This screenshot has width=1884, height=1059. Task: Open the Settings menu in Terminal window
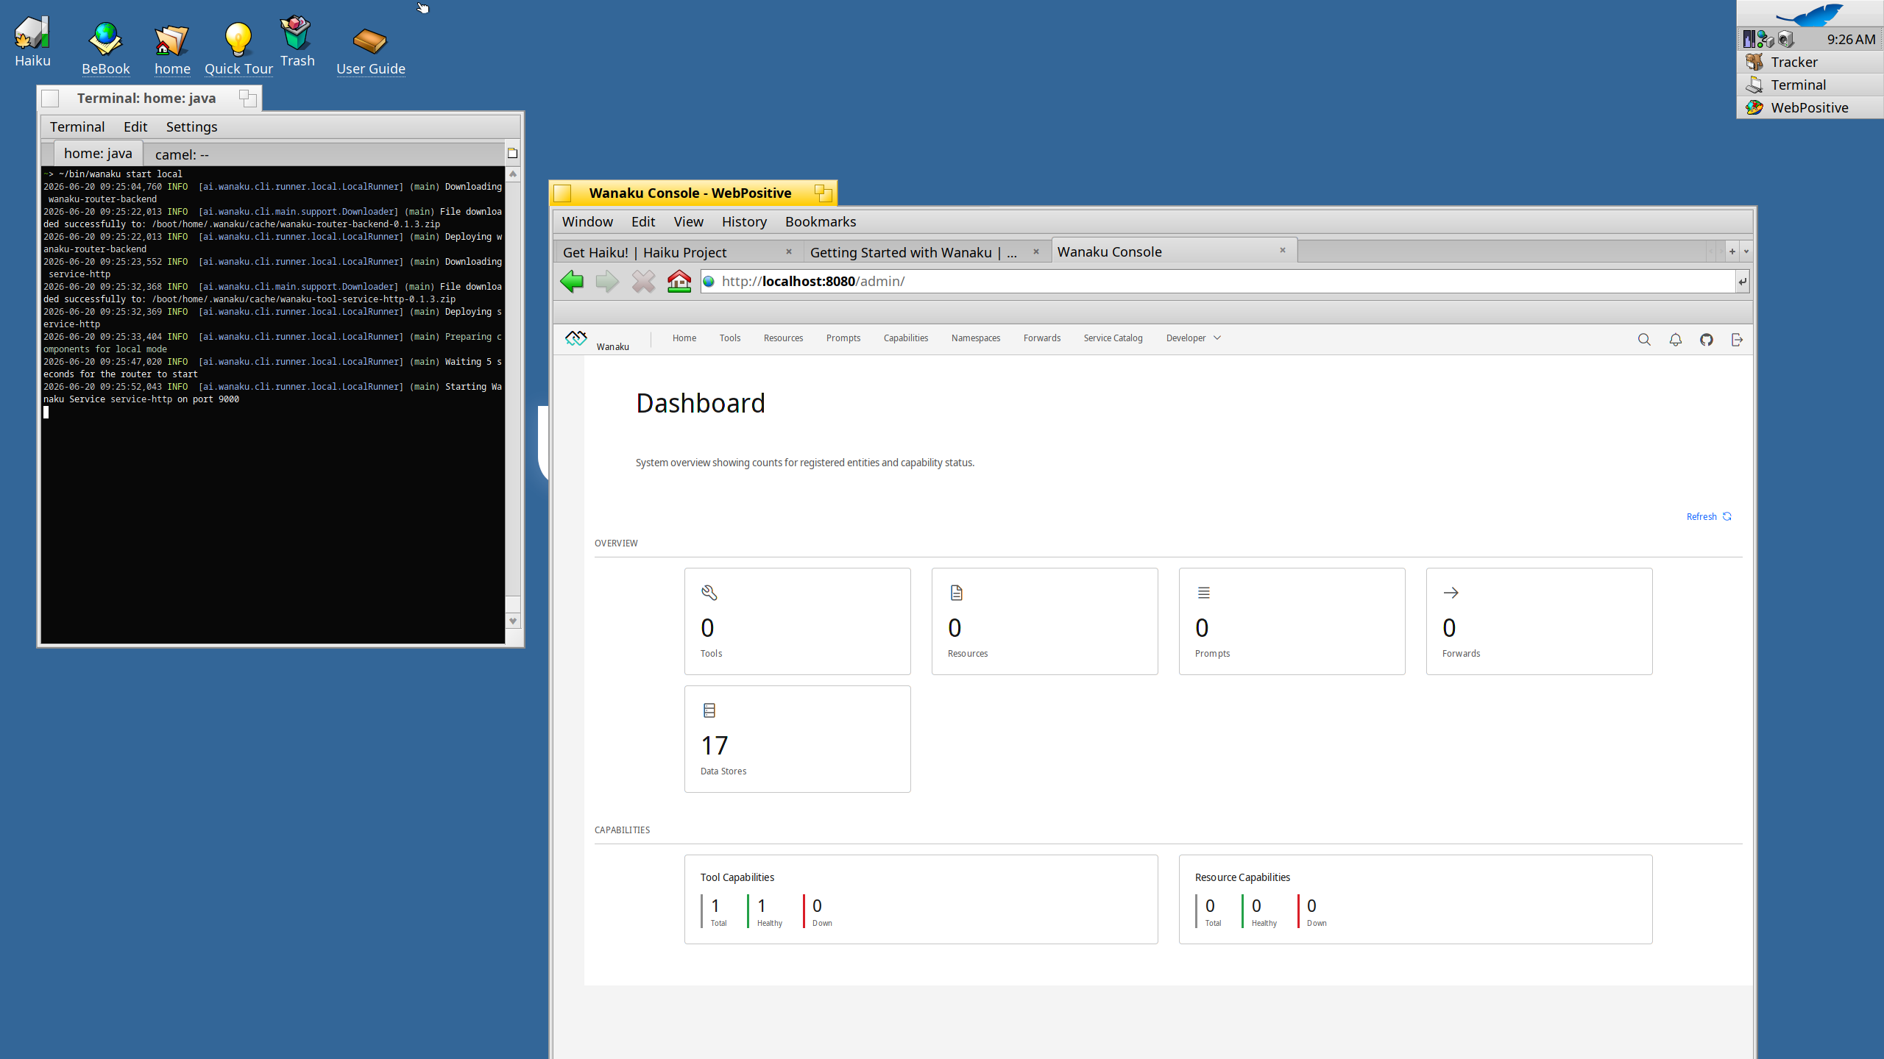pyautogui.click(x=191, y=126)
